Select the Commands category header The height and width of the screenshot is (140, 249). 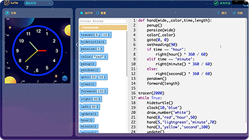click(103, 28)
